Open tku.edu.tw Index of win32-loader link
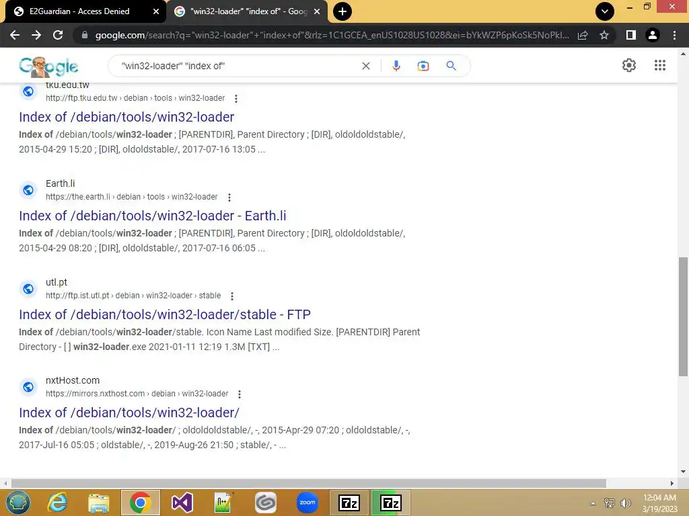The image size is (689, 516). point(126,117)
